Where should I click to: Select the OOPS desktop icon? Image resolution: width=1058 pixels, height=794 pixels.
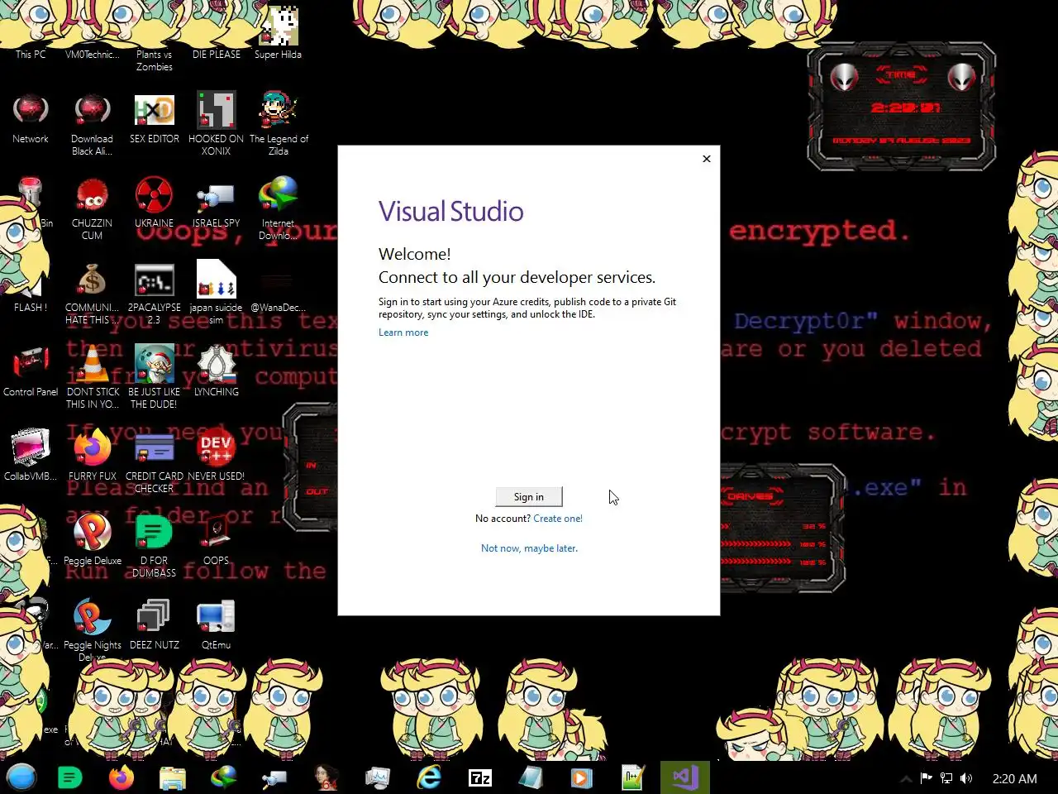coord(217,540)
